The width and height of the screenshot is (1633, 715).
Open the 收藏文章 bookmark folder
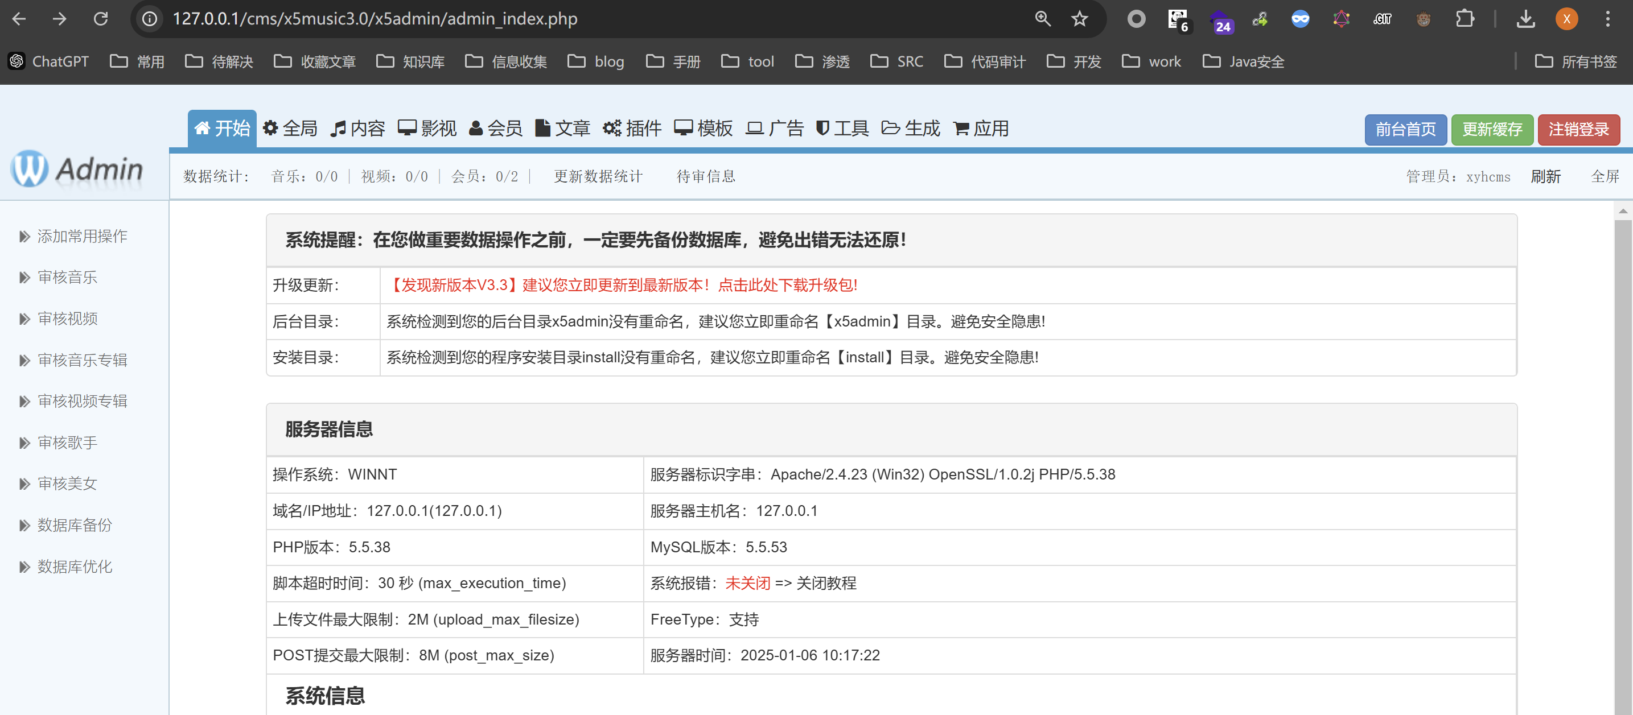314,61
